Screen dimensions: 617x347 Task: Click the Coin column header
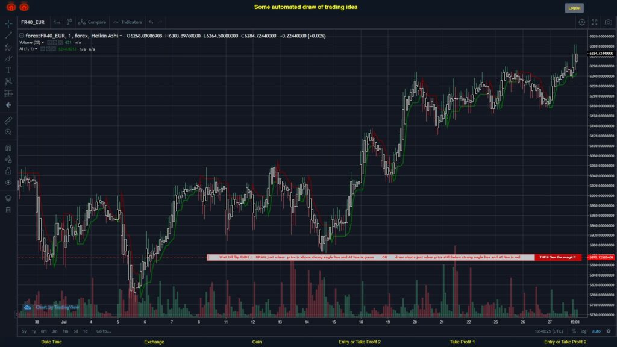click(257, 342)
